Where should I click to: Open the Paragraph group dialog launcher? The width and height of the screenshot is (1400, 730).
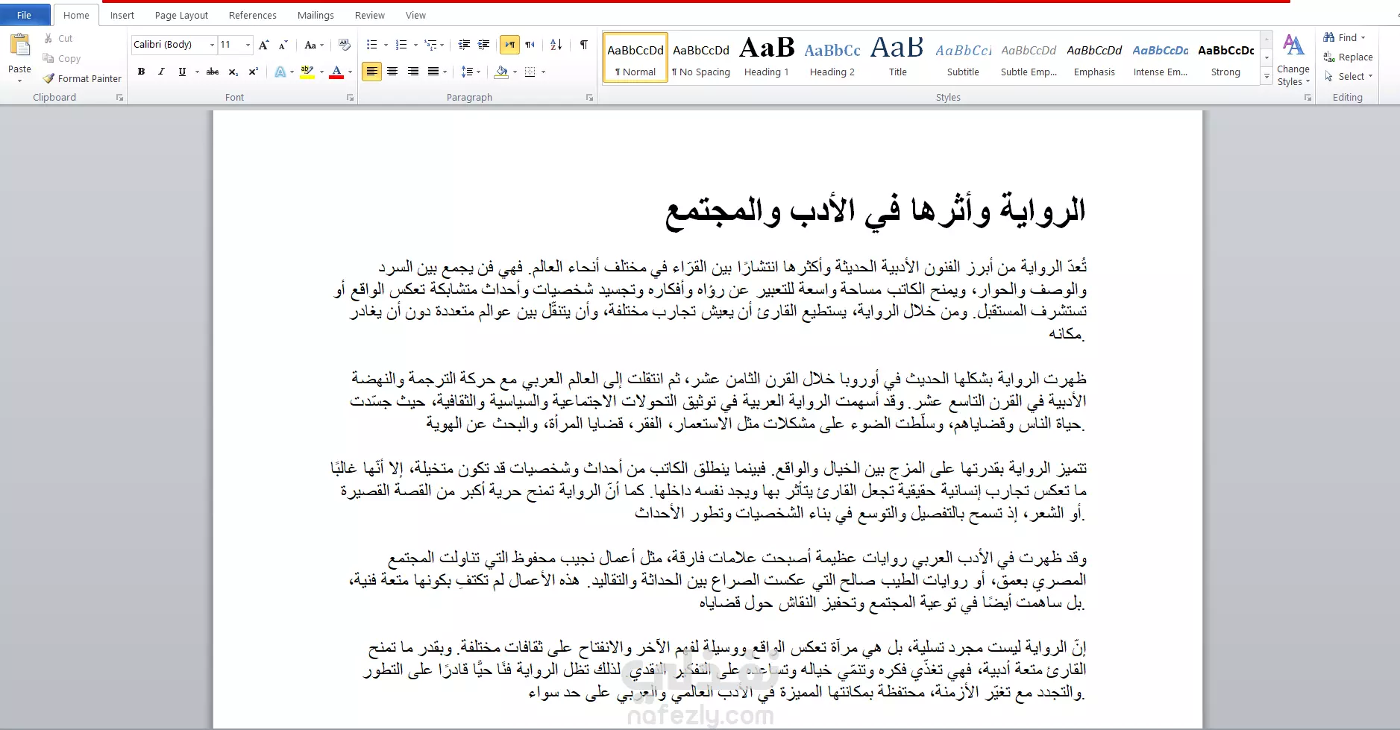pyautogui.click(x=589, y=98)
